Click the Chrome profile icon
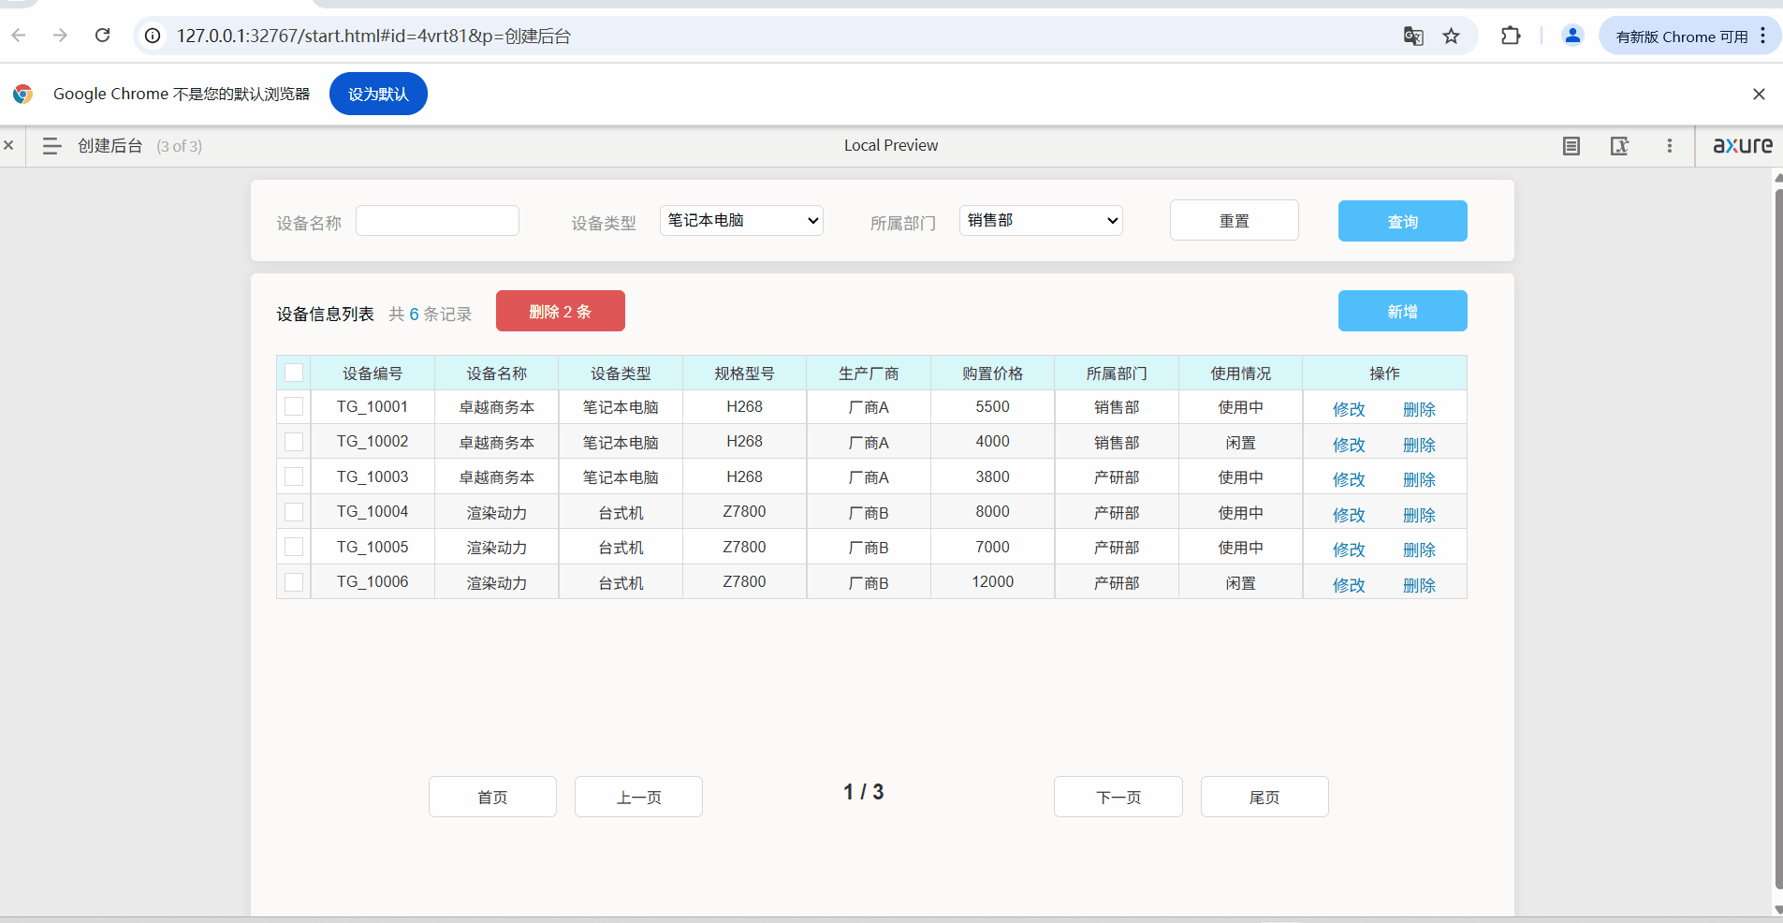The image size is (1783, 923). 1571,36
